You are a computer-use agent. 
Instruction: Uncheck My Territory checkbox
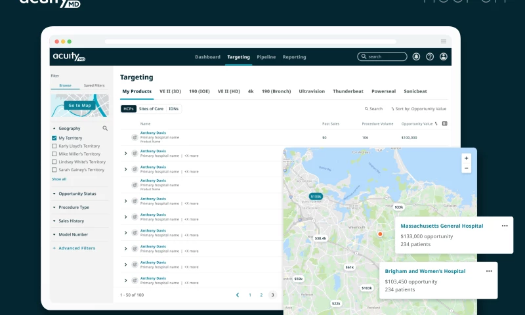[x=54, y=138]
